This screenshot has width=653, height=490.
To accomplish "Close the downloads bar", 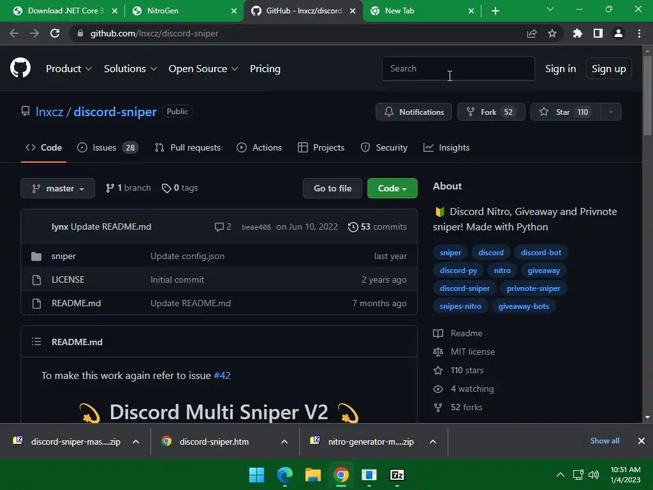I will (642, 441).
